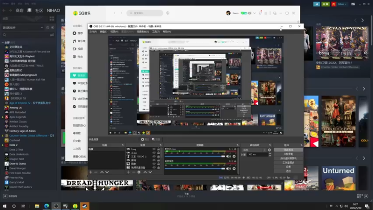Show next Steam featured carousel item
This screenshot has width=373, height=210.
click(363, 21)
